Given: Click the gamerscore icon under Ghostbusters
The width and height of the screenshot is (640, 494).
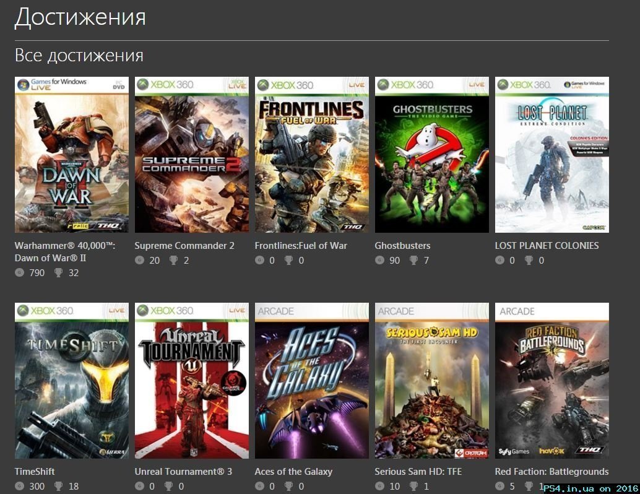Looking at the screenshot, I should point(379,260).
